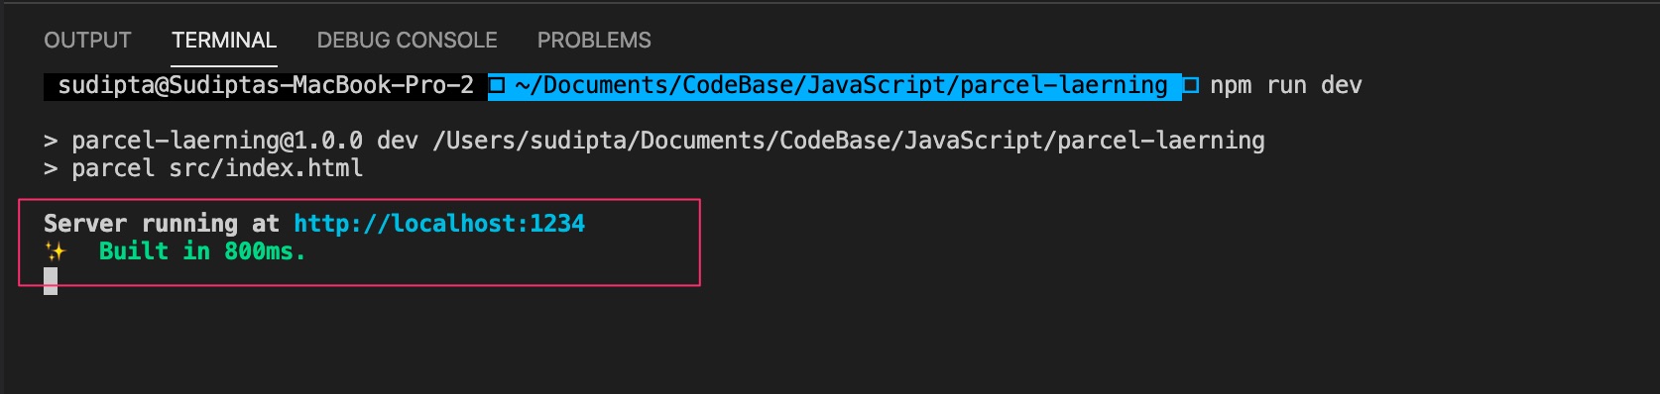Show the PROBLEMS tab
This screenshot has width=1660, height=394.
pos(594,41)
